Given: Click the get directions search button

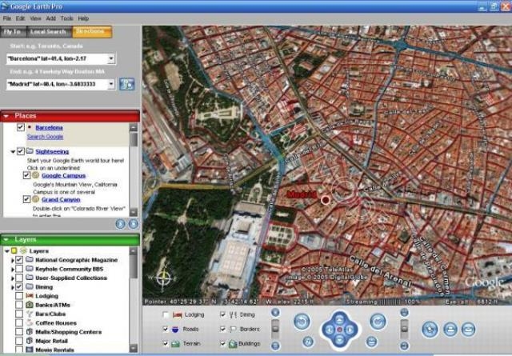Looking at the screenshot, I should [126, 84].
